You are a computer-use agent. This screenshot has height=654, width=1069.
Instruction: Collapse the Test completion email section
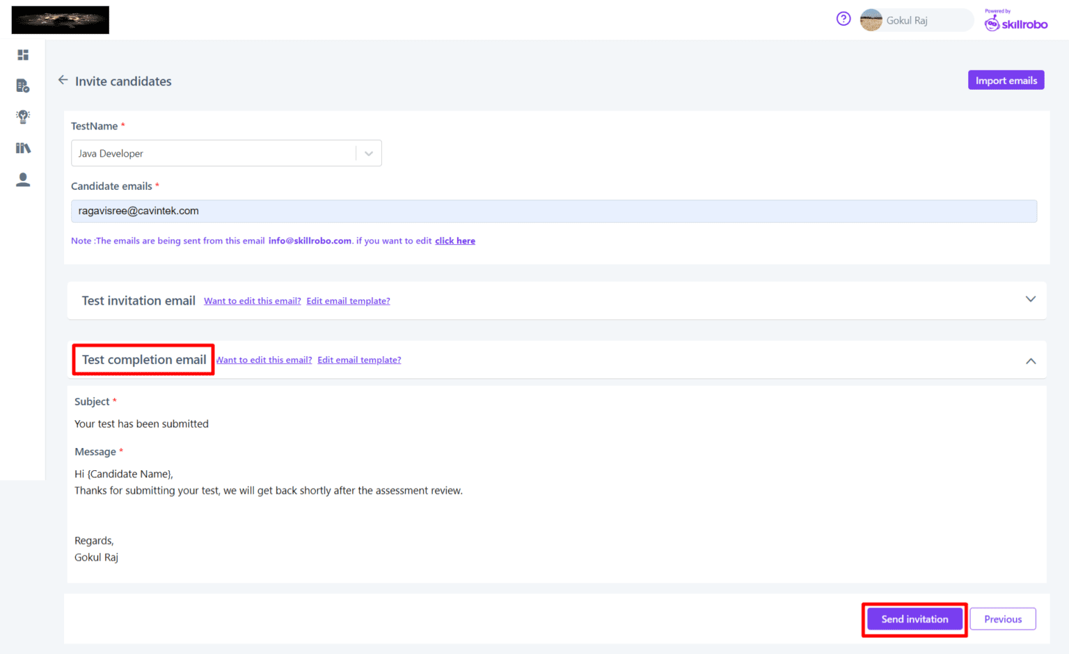pos(1030,360)
